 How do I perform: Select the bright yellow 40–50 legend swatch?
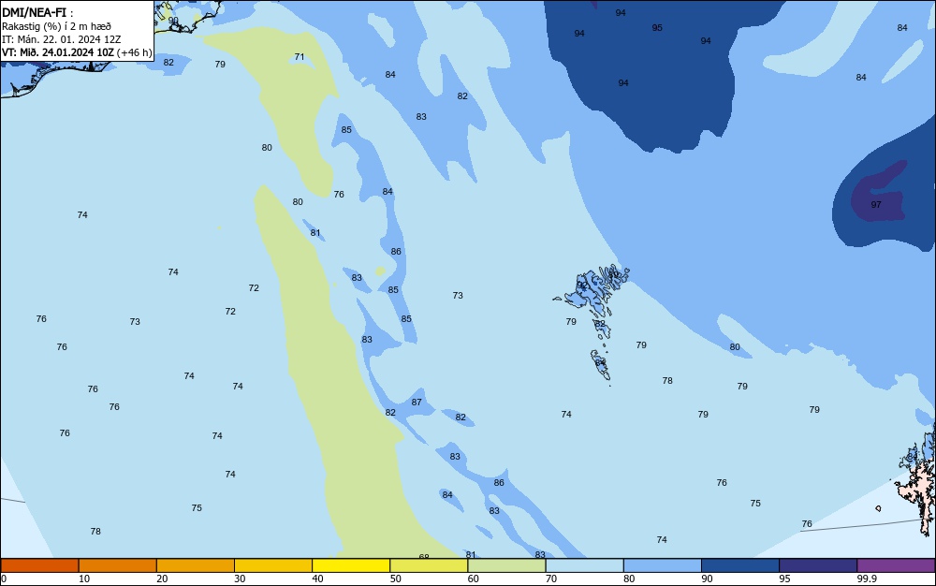[351, 565]
